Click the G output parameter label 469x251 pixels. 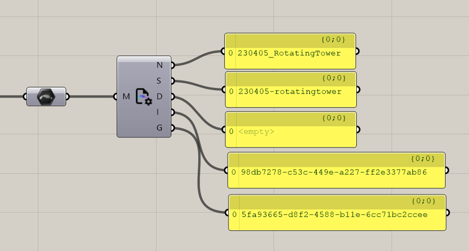[160, 128]
